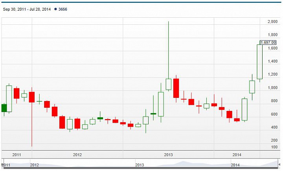Click the 2014 label on the main time axis
Screen dimensions: 283x171
click(x=237, y=155)
